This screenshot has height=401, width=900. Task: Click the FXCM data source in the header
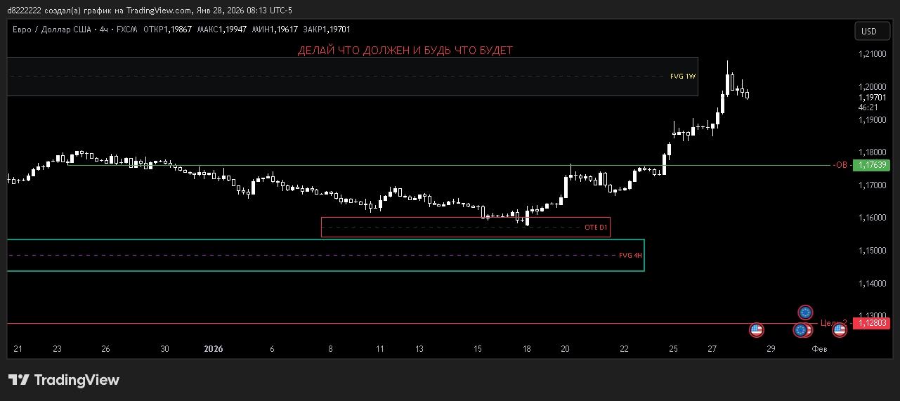pyautogui.click(x=127, y=29)
